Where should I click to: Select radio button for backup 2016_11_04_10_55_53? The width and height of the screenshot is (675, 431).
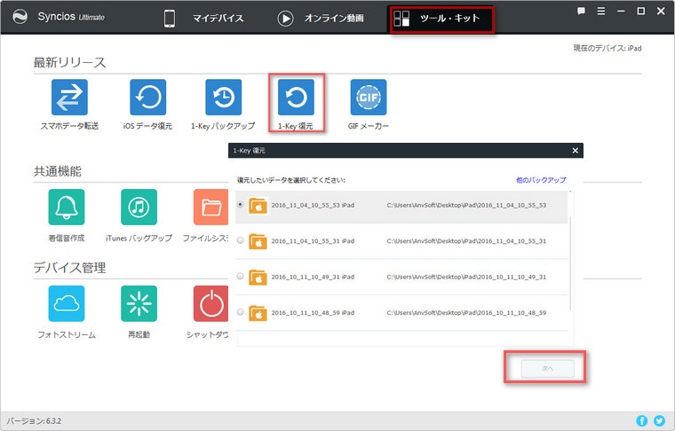click(240, 205)
